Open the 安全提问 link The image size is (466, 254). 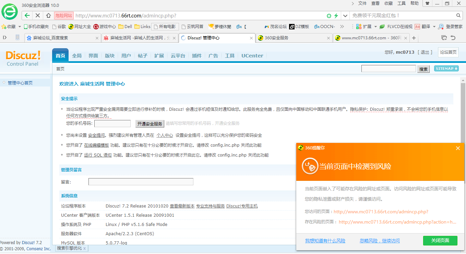96,135
